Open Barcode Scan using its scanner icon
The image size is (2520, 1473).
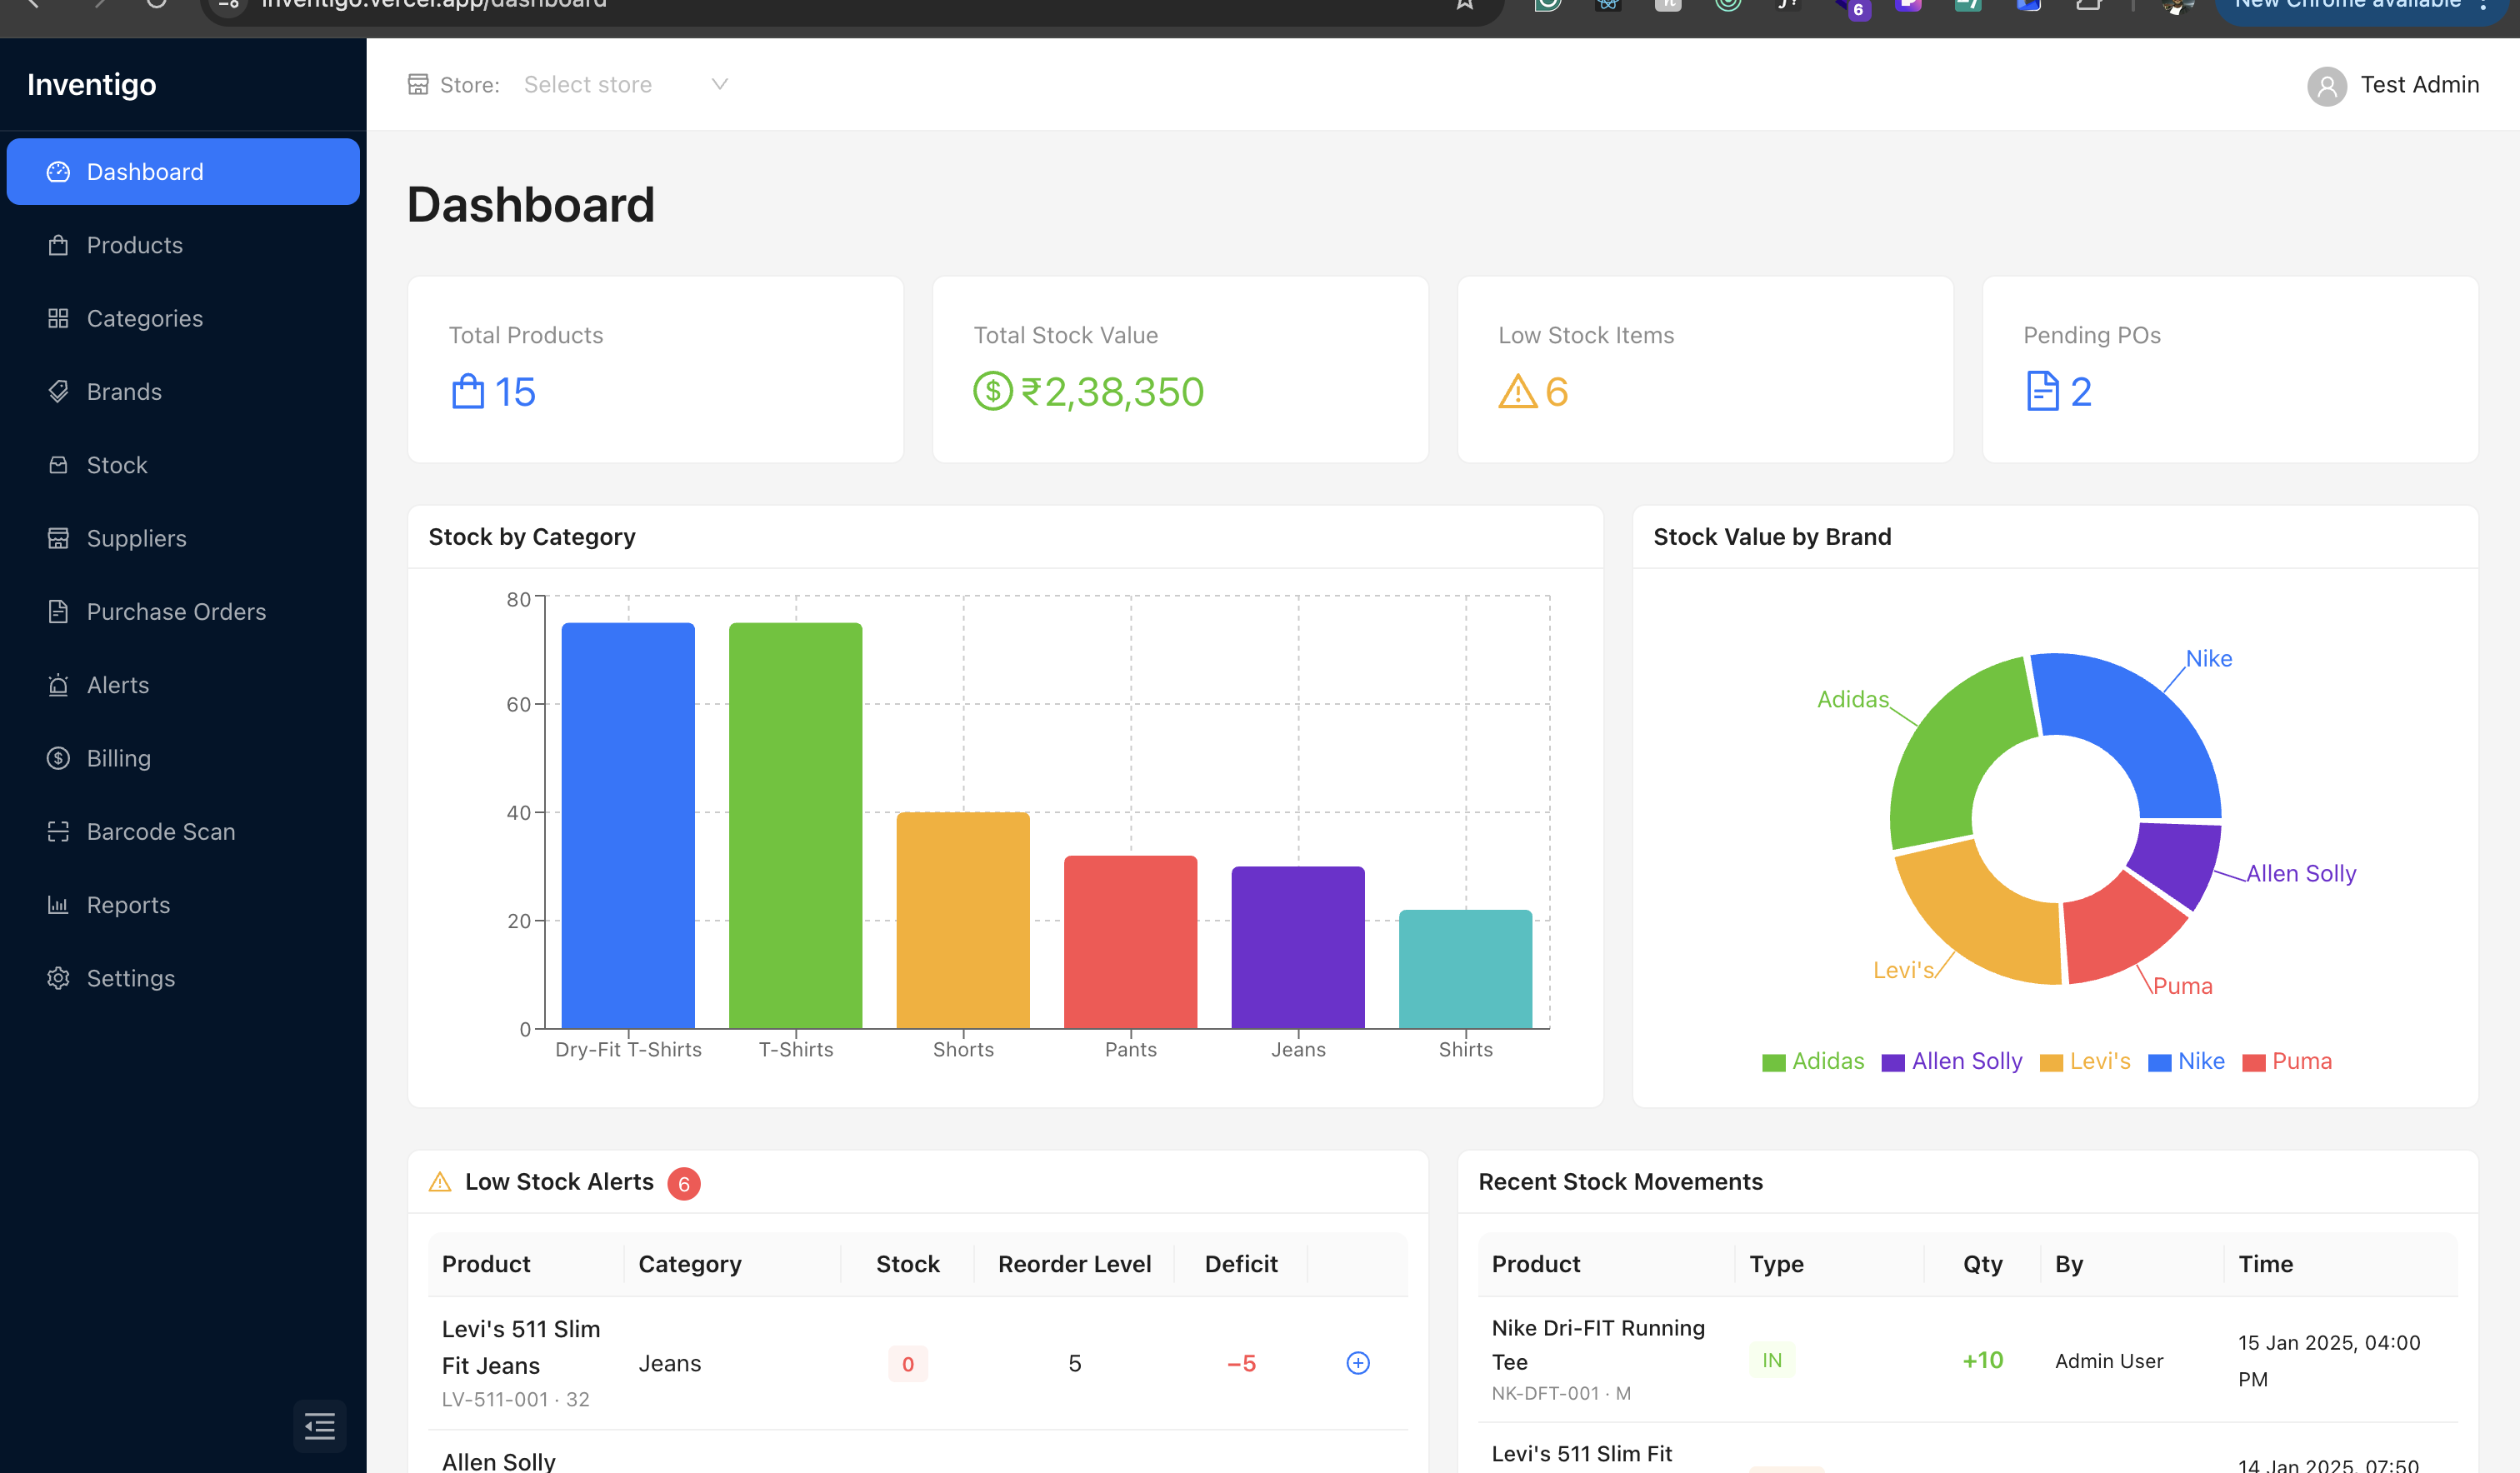[58, 831]
